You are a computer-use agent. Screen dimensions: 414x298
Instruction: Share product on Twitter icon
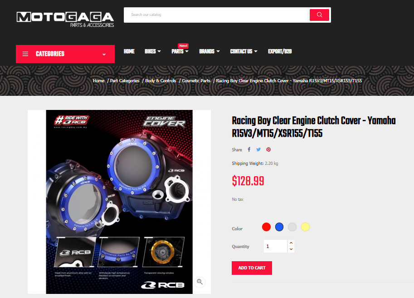(x=258, y=149)
